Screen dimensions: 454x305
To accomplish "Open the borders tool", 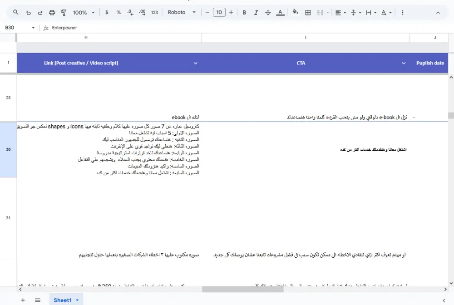I will (308, 12).
